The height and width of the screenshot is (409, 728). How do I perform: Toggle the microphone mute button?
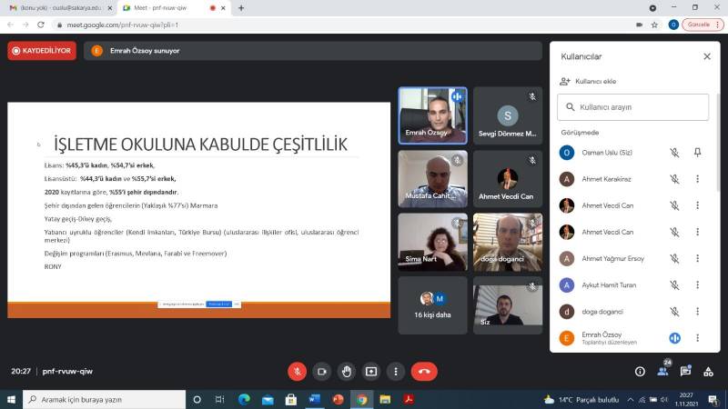(x=297, y=371)
